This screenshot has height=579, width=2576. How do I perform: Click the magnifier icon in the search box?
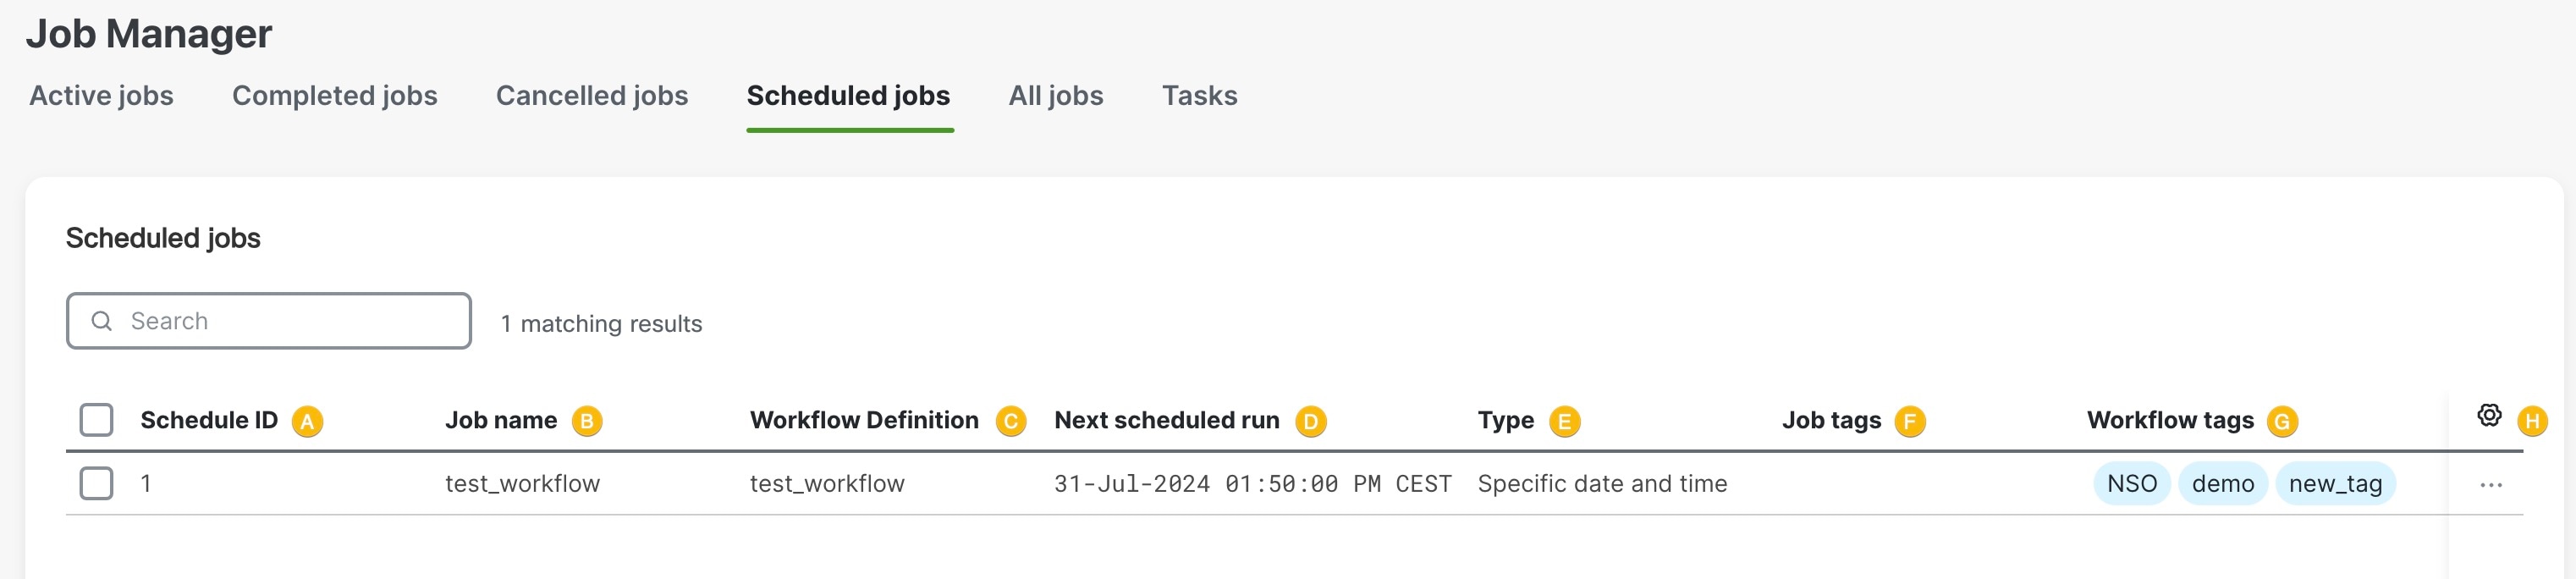tap(101, 321)
